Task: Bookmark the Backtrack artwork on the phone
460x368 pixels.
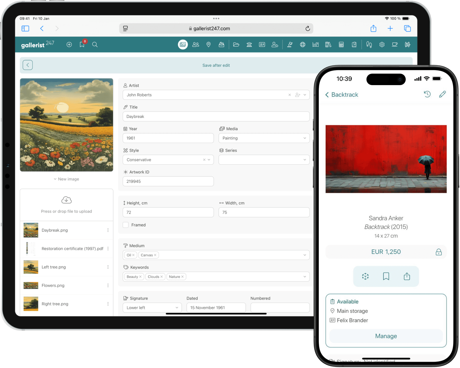Action: pyautogui.click(x=386, y=276)
